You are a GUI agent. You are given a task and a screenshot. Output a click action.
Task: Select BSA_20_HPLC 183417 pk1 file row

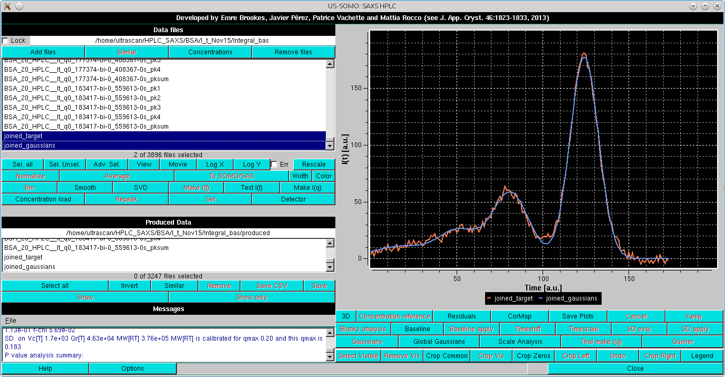click(x=164, y=89)
